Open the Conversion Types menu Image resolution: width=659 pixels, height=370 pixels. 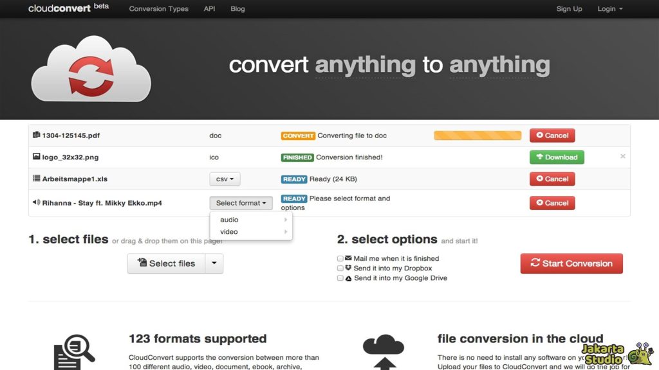pyautogui.click(x=158, y=9)
